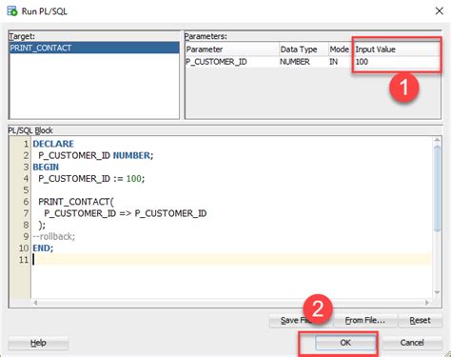Click the --rollback; comment on line 9
The width and height of the screenshot is (451, 357).
(x=54, y=236)
